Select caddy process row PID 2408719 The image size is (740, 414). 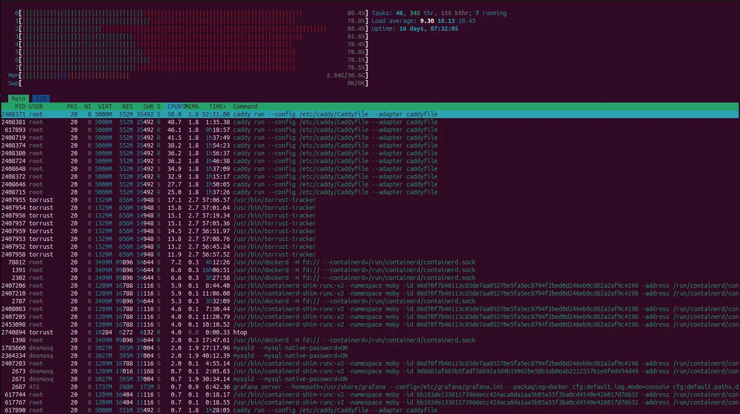click(x=370, y=138)
